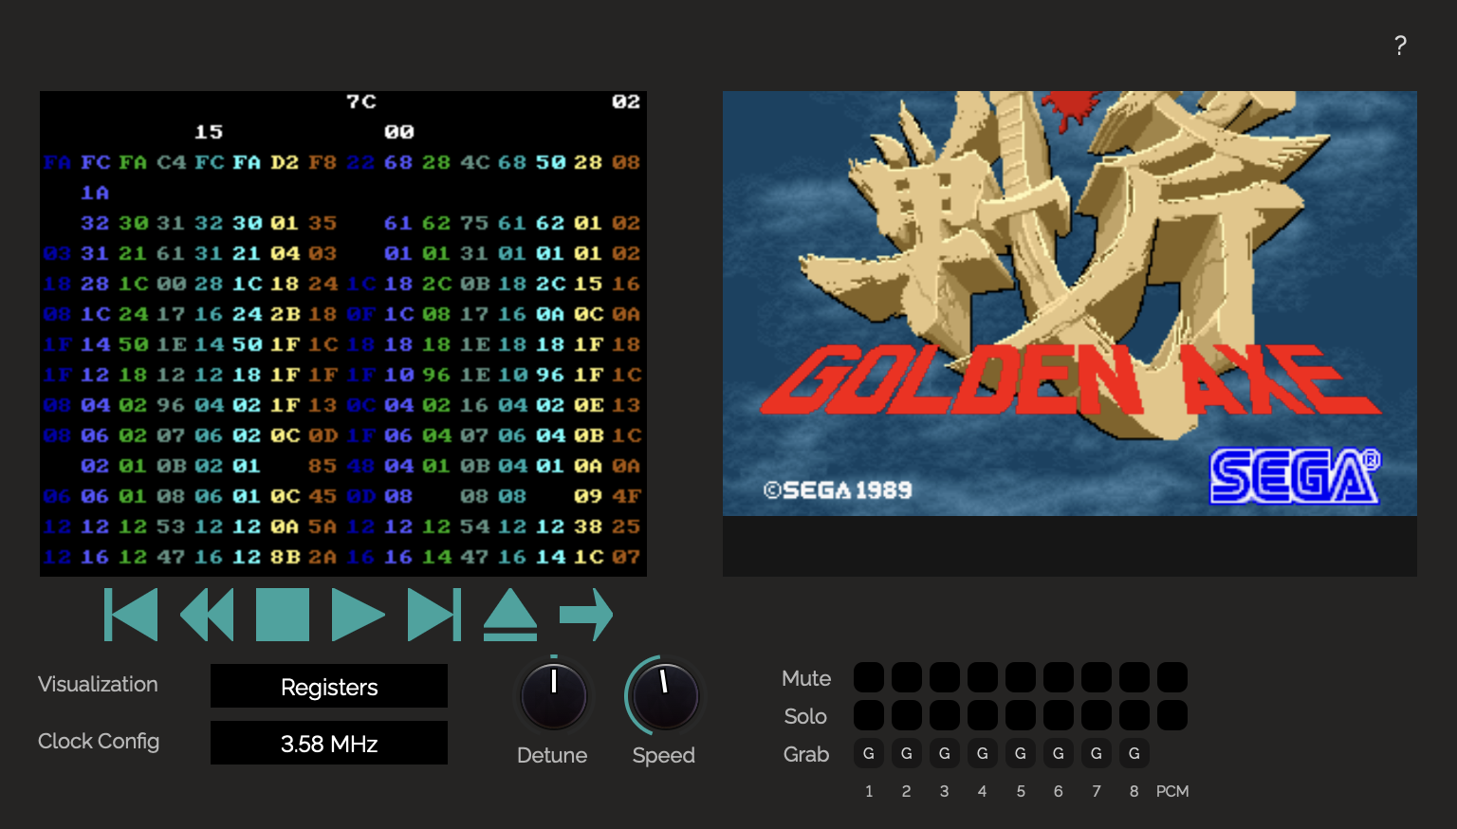Viewport: 1457px width, 829px height.
Task: Start playback with the play triangle
Action: click(x=359, y=615)
